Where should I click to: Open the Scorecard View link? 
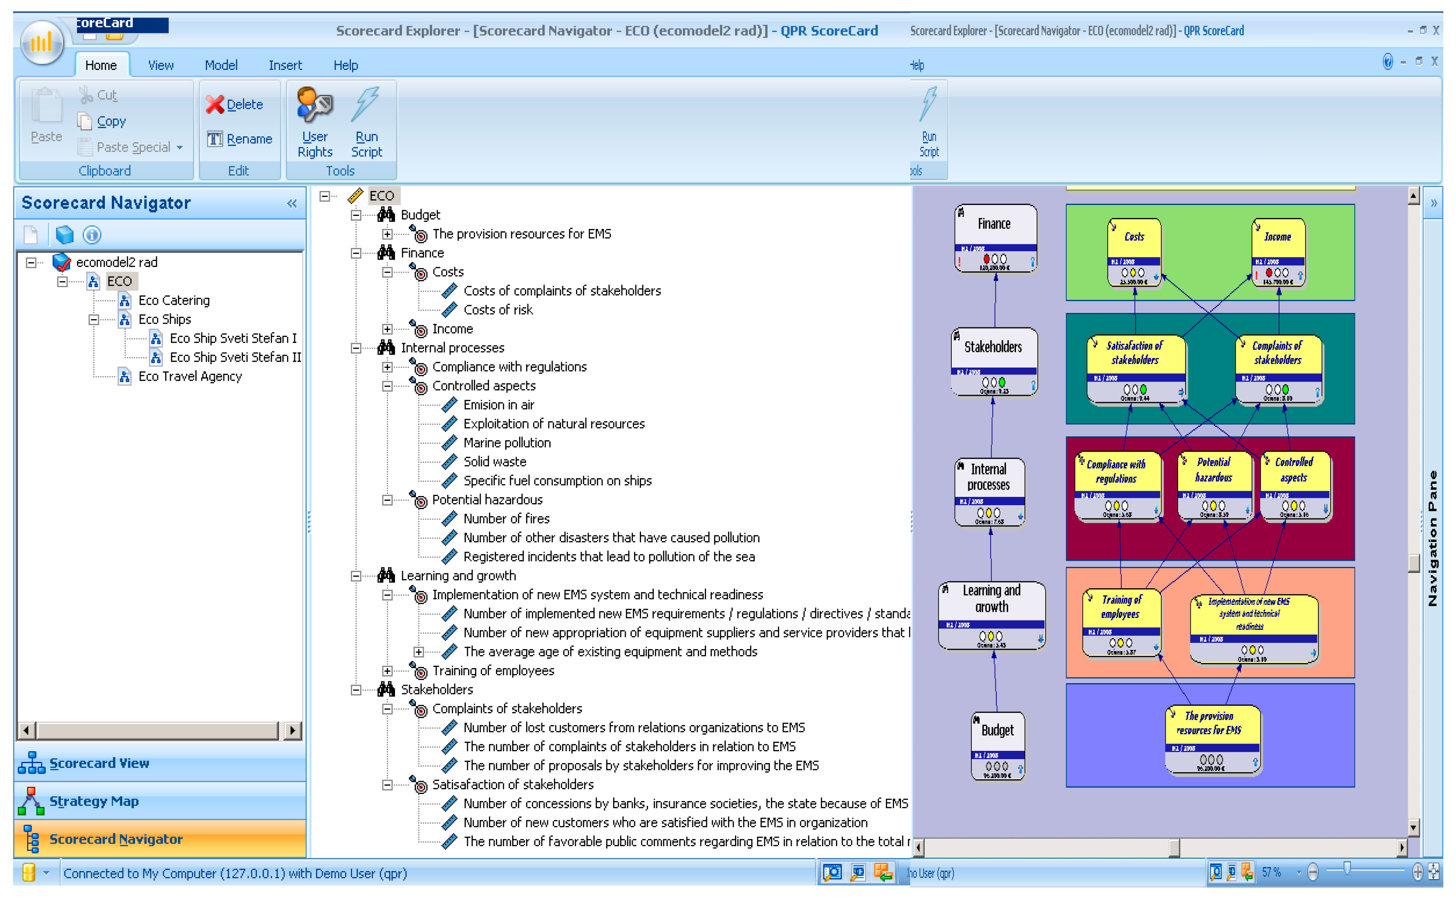99,764
